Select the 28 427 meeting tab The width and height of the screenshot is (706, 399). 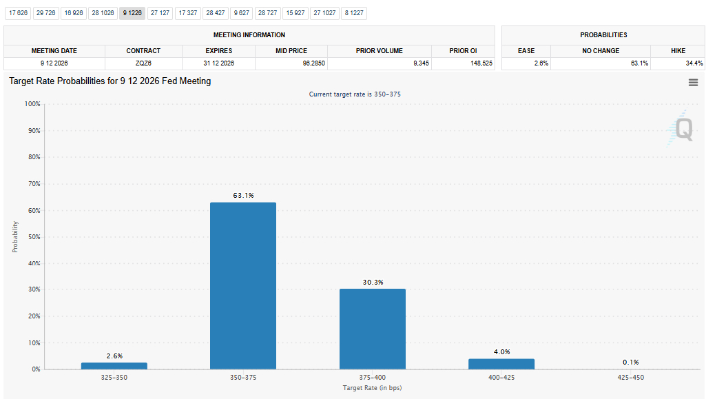215,13
